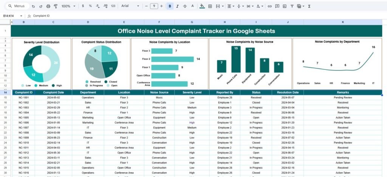Insert a link with the chain icon
The image size is (387, 177).
269,6
